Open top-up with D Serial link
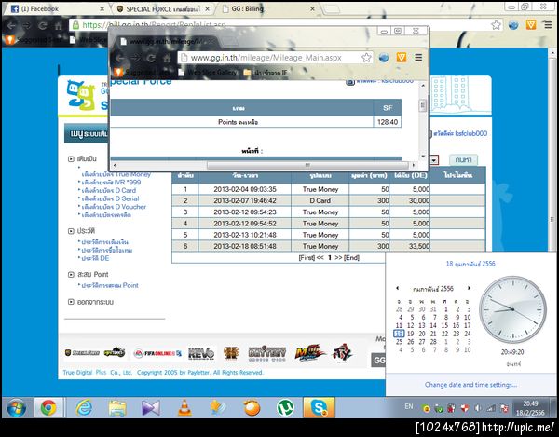 pyautogui.click(x=110, y=198)
